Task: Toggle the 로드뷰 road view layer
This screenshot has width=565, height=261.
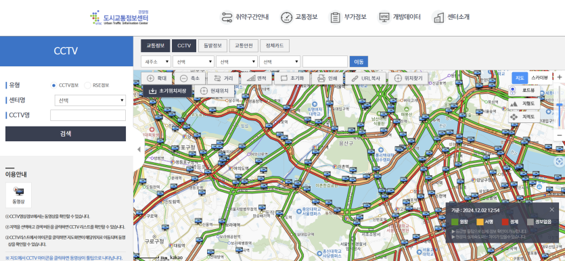Action: point(524,91)
